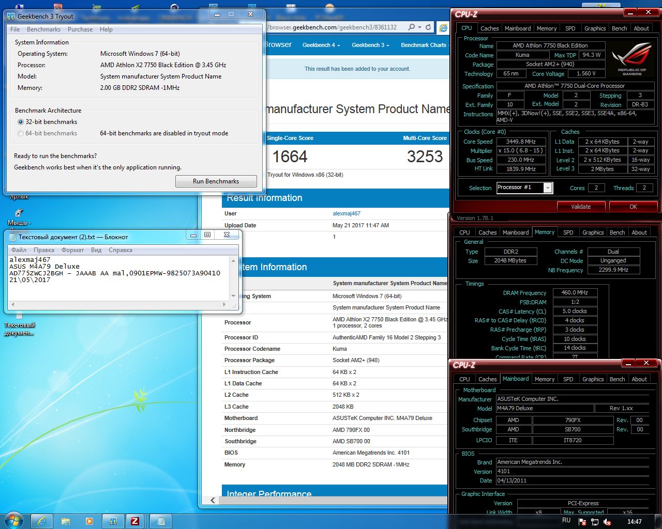Select 32-bit benchmarks option

(x=47, y=122)
